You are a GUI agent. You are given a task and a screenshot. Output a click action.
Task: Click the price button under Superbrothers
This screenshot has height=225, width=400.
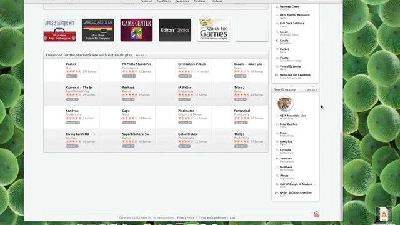128,146
